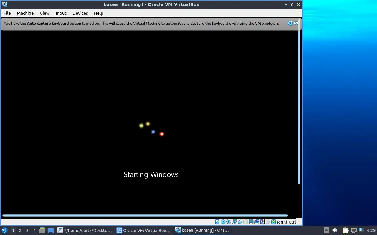The image size is (377, 235).
Task: Switch to workspace 1
Action: coord(13,231)
